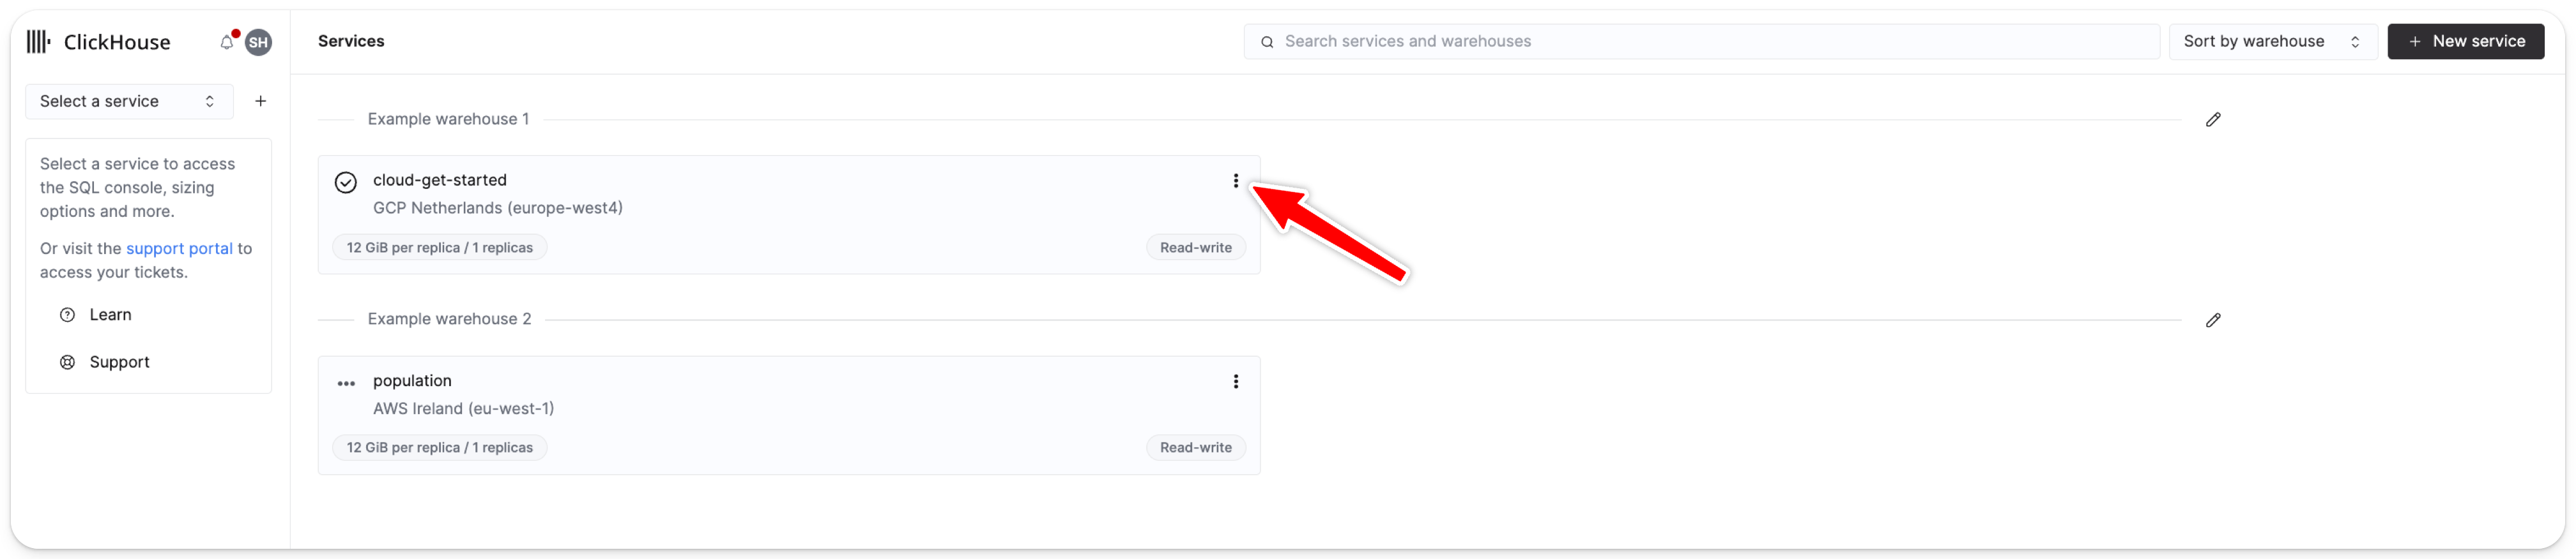Focus the Search services and warehouses field

1700,42
